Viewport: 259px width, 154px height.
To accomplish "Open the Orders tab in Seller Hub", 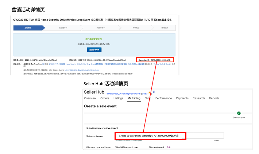I will tap(105, 98).
